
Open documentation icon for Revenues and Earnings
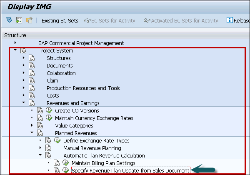point(32,103)
